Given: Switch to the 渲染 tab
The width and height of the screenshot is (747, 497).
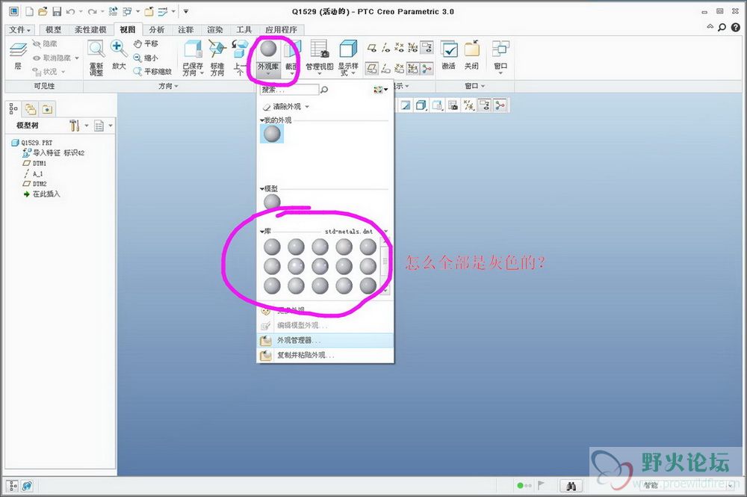Looking at the screenshot, I should (215, 30).
